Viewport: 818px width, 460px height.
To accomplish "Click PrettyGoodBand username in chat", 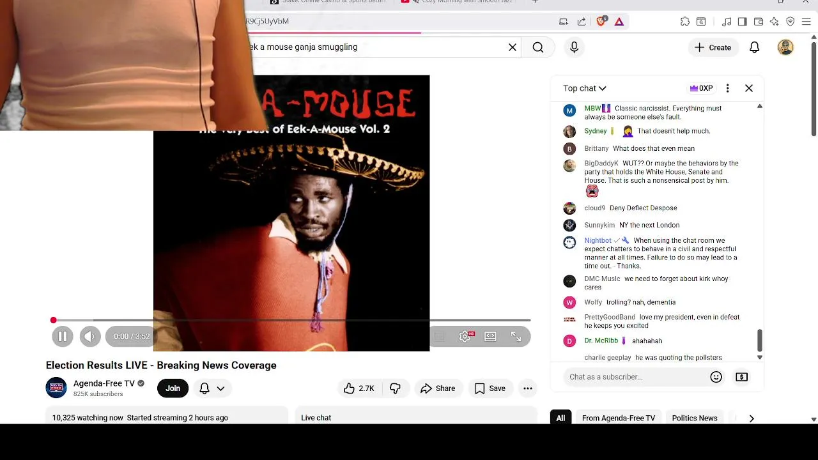I will pyautogui.click(x=610, y=318).
